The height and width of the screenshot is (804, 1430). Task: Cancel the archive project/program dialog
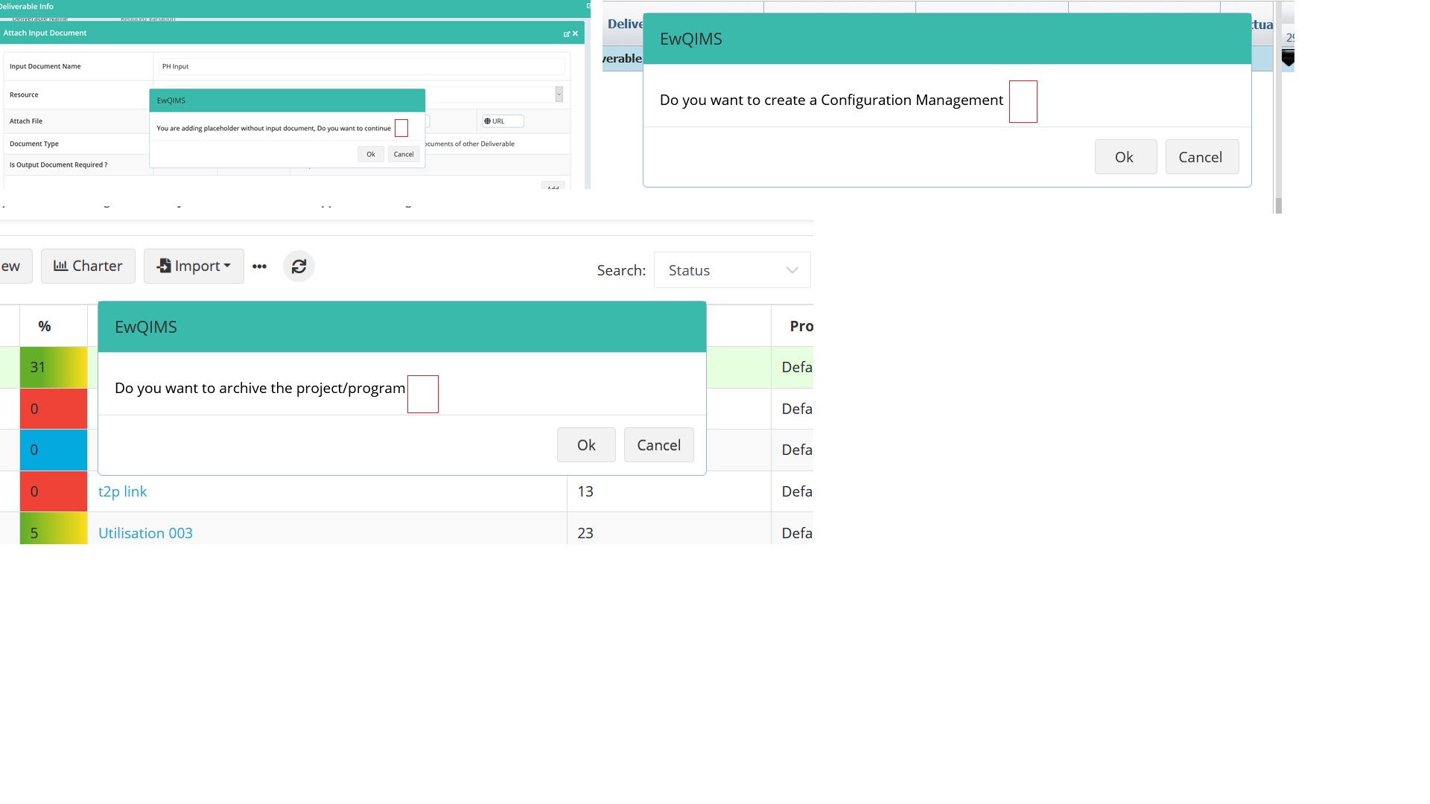coord(659,445)
